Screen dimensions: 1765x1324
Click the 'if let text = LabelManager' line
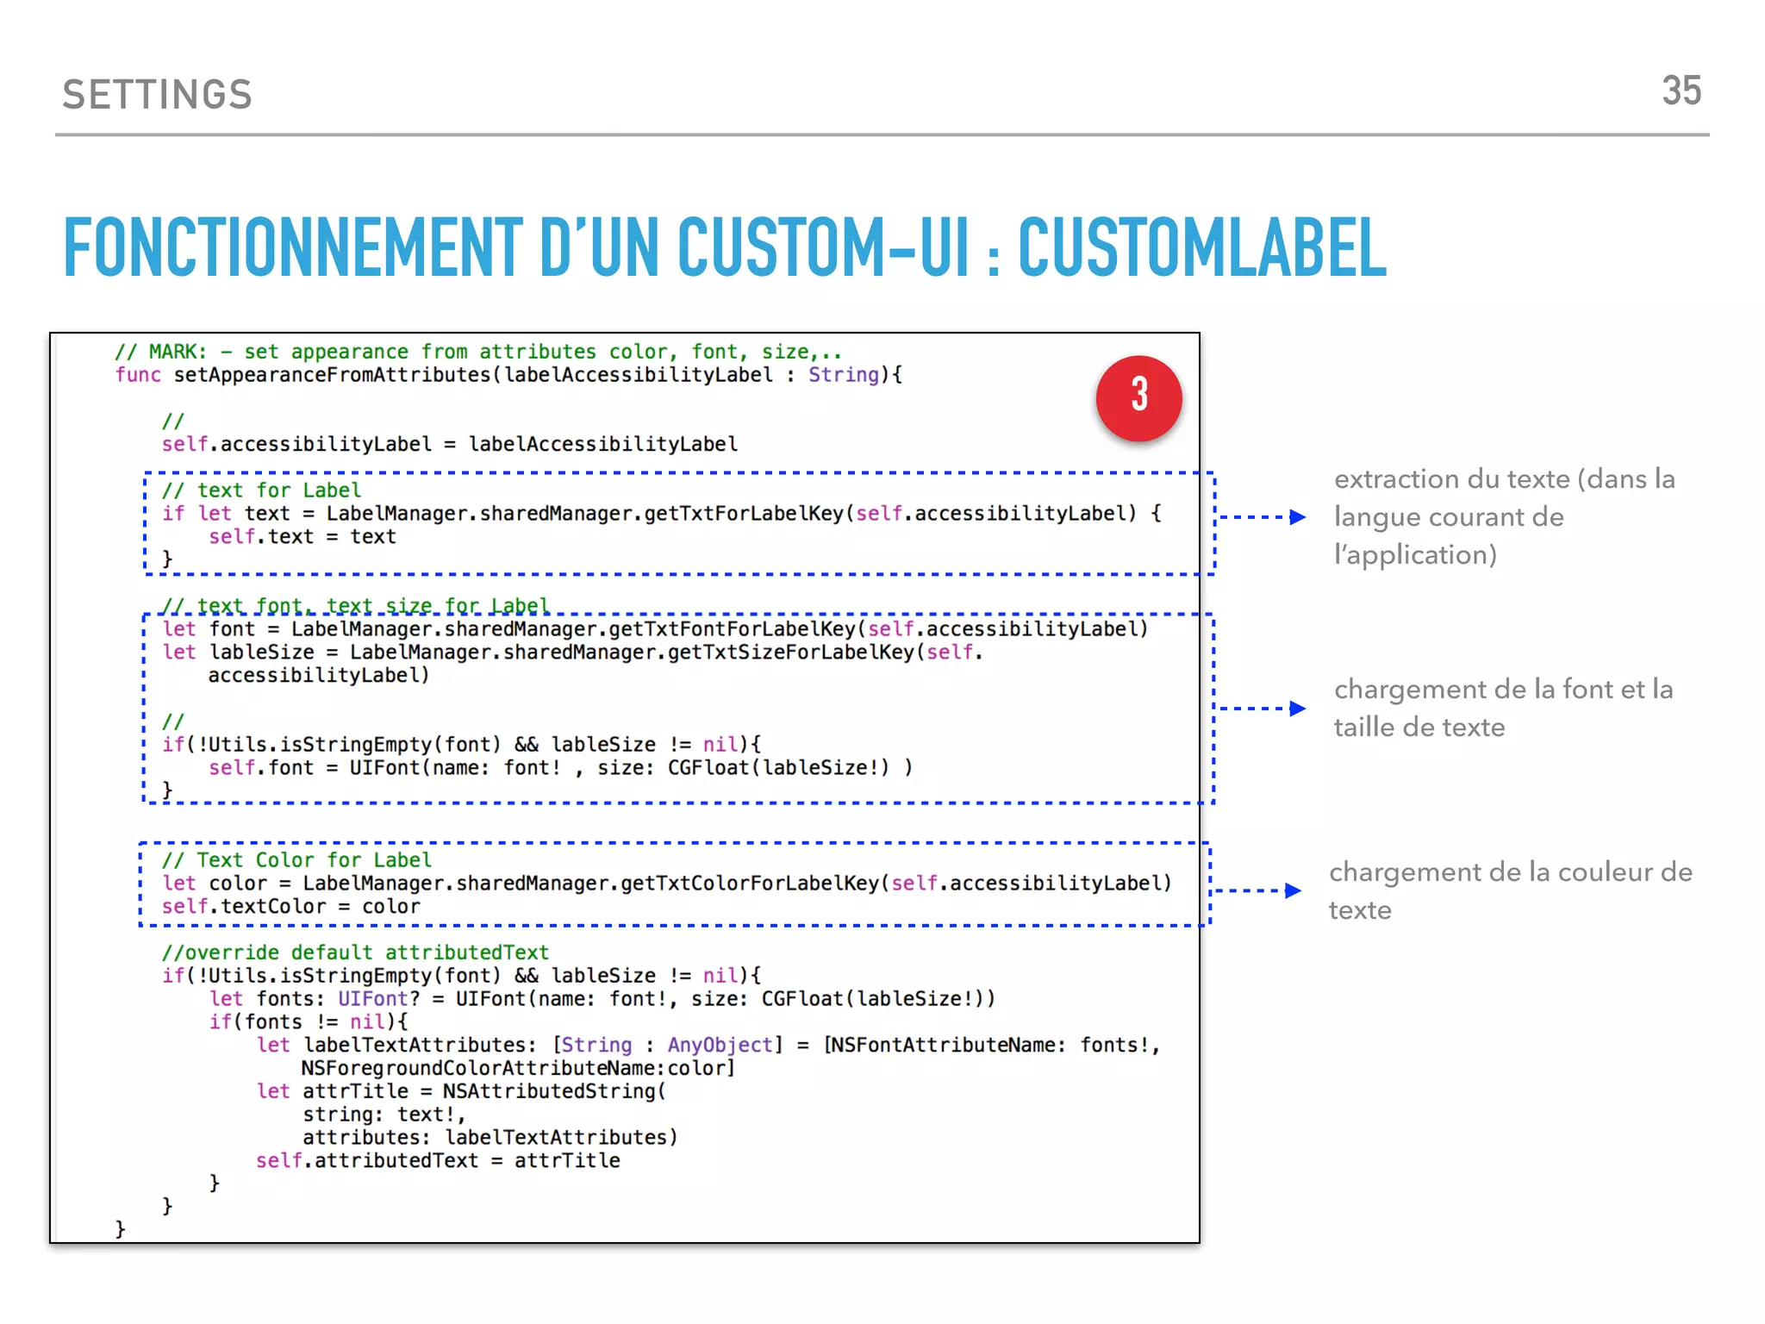[x=662, y=514]
